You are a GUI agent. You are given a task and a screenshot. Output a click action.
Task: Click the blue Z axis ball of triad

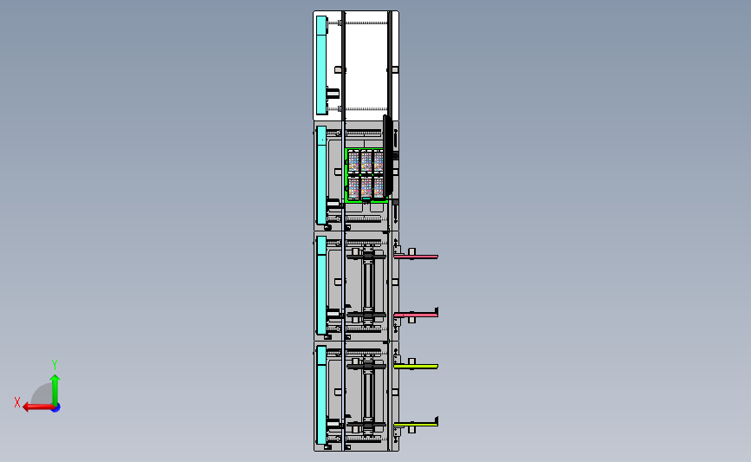click(x=56, y=408)
